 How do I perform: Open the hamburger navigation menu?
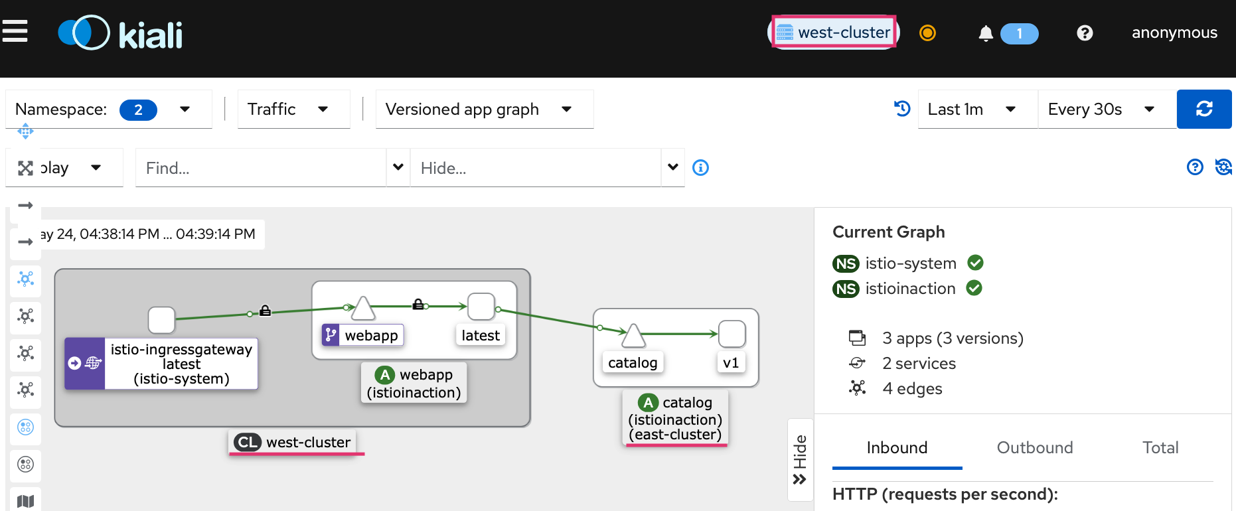[x=15, y=31]
